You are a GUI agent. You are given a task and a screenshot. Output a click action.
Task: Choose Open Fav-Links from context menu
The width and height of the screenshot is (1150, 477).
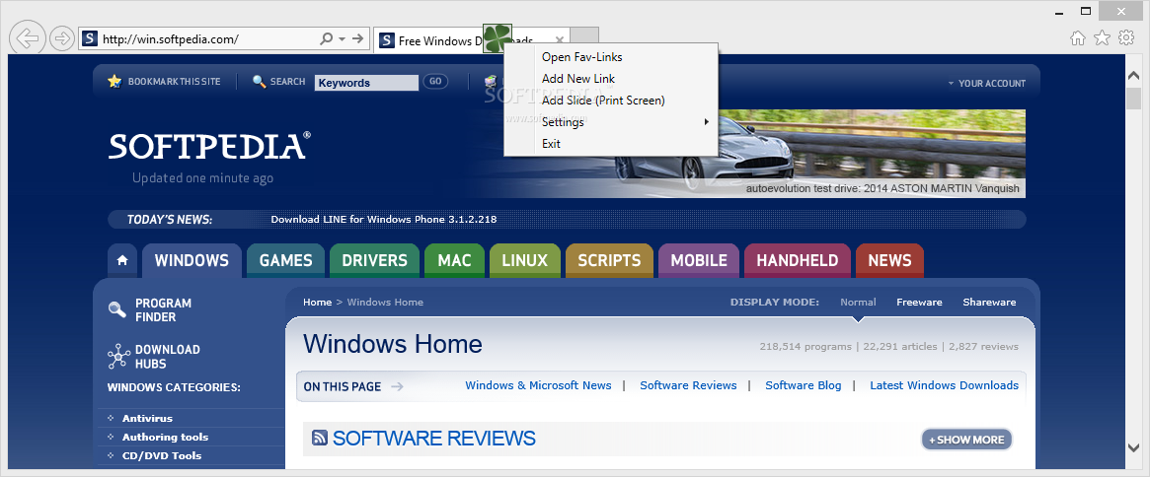tap(581, 56)
